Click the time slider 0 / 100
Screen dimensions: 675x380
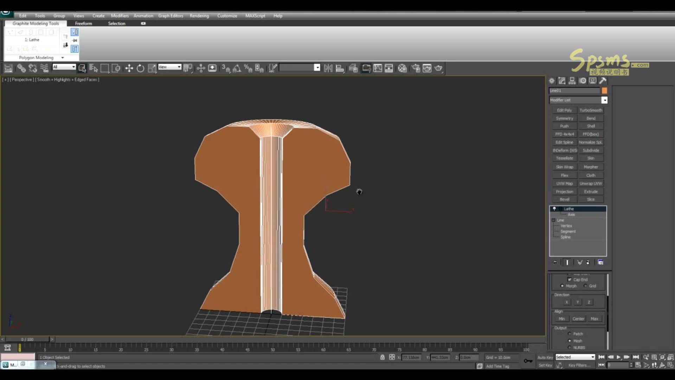click(x=27, y=339)
